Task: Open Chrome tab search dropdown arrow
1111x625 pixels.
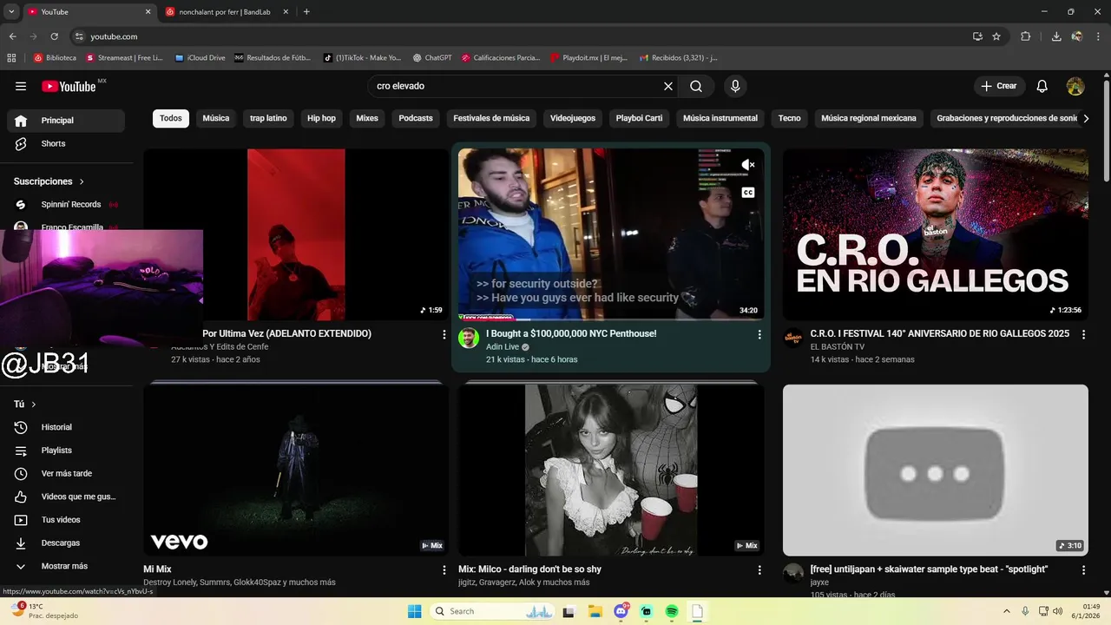Action: pos(11,12)
